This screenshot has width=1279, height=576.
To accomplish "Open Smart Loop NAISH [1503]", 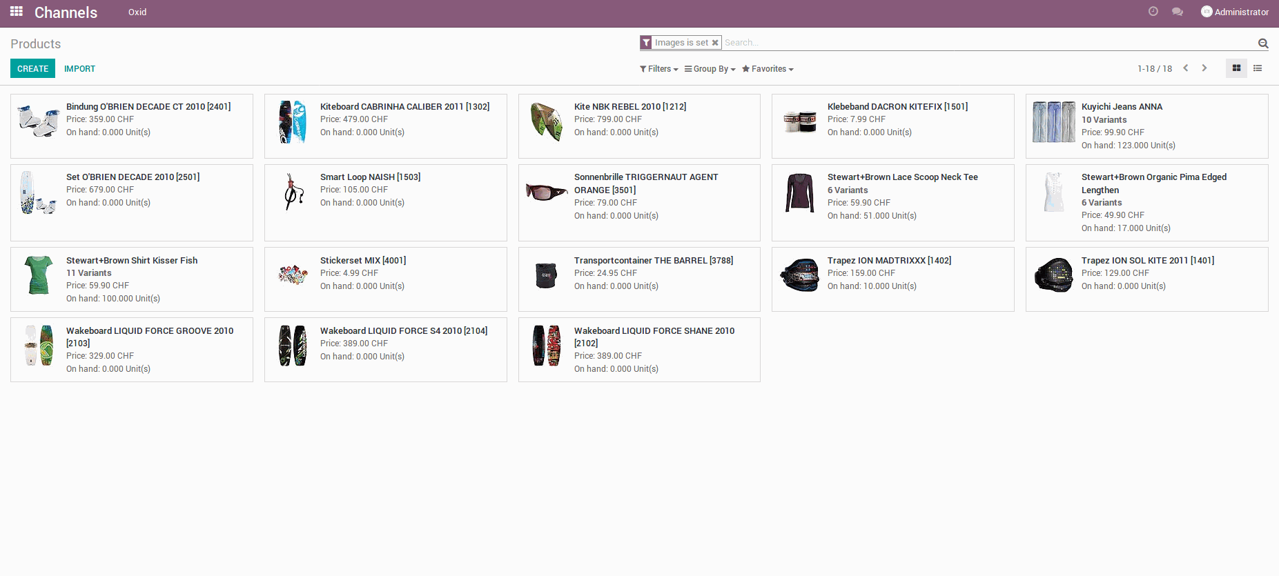I will [x=370, y=177].
